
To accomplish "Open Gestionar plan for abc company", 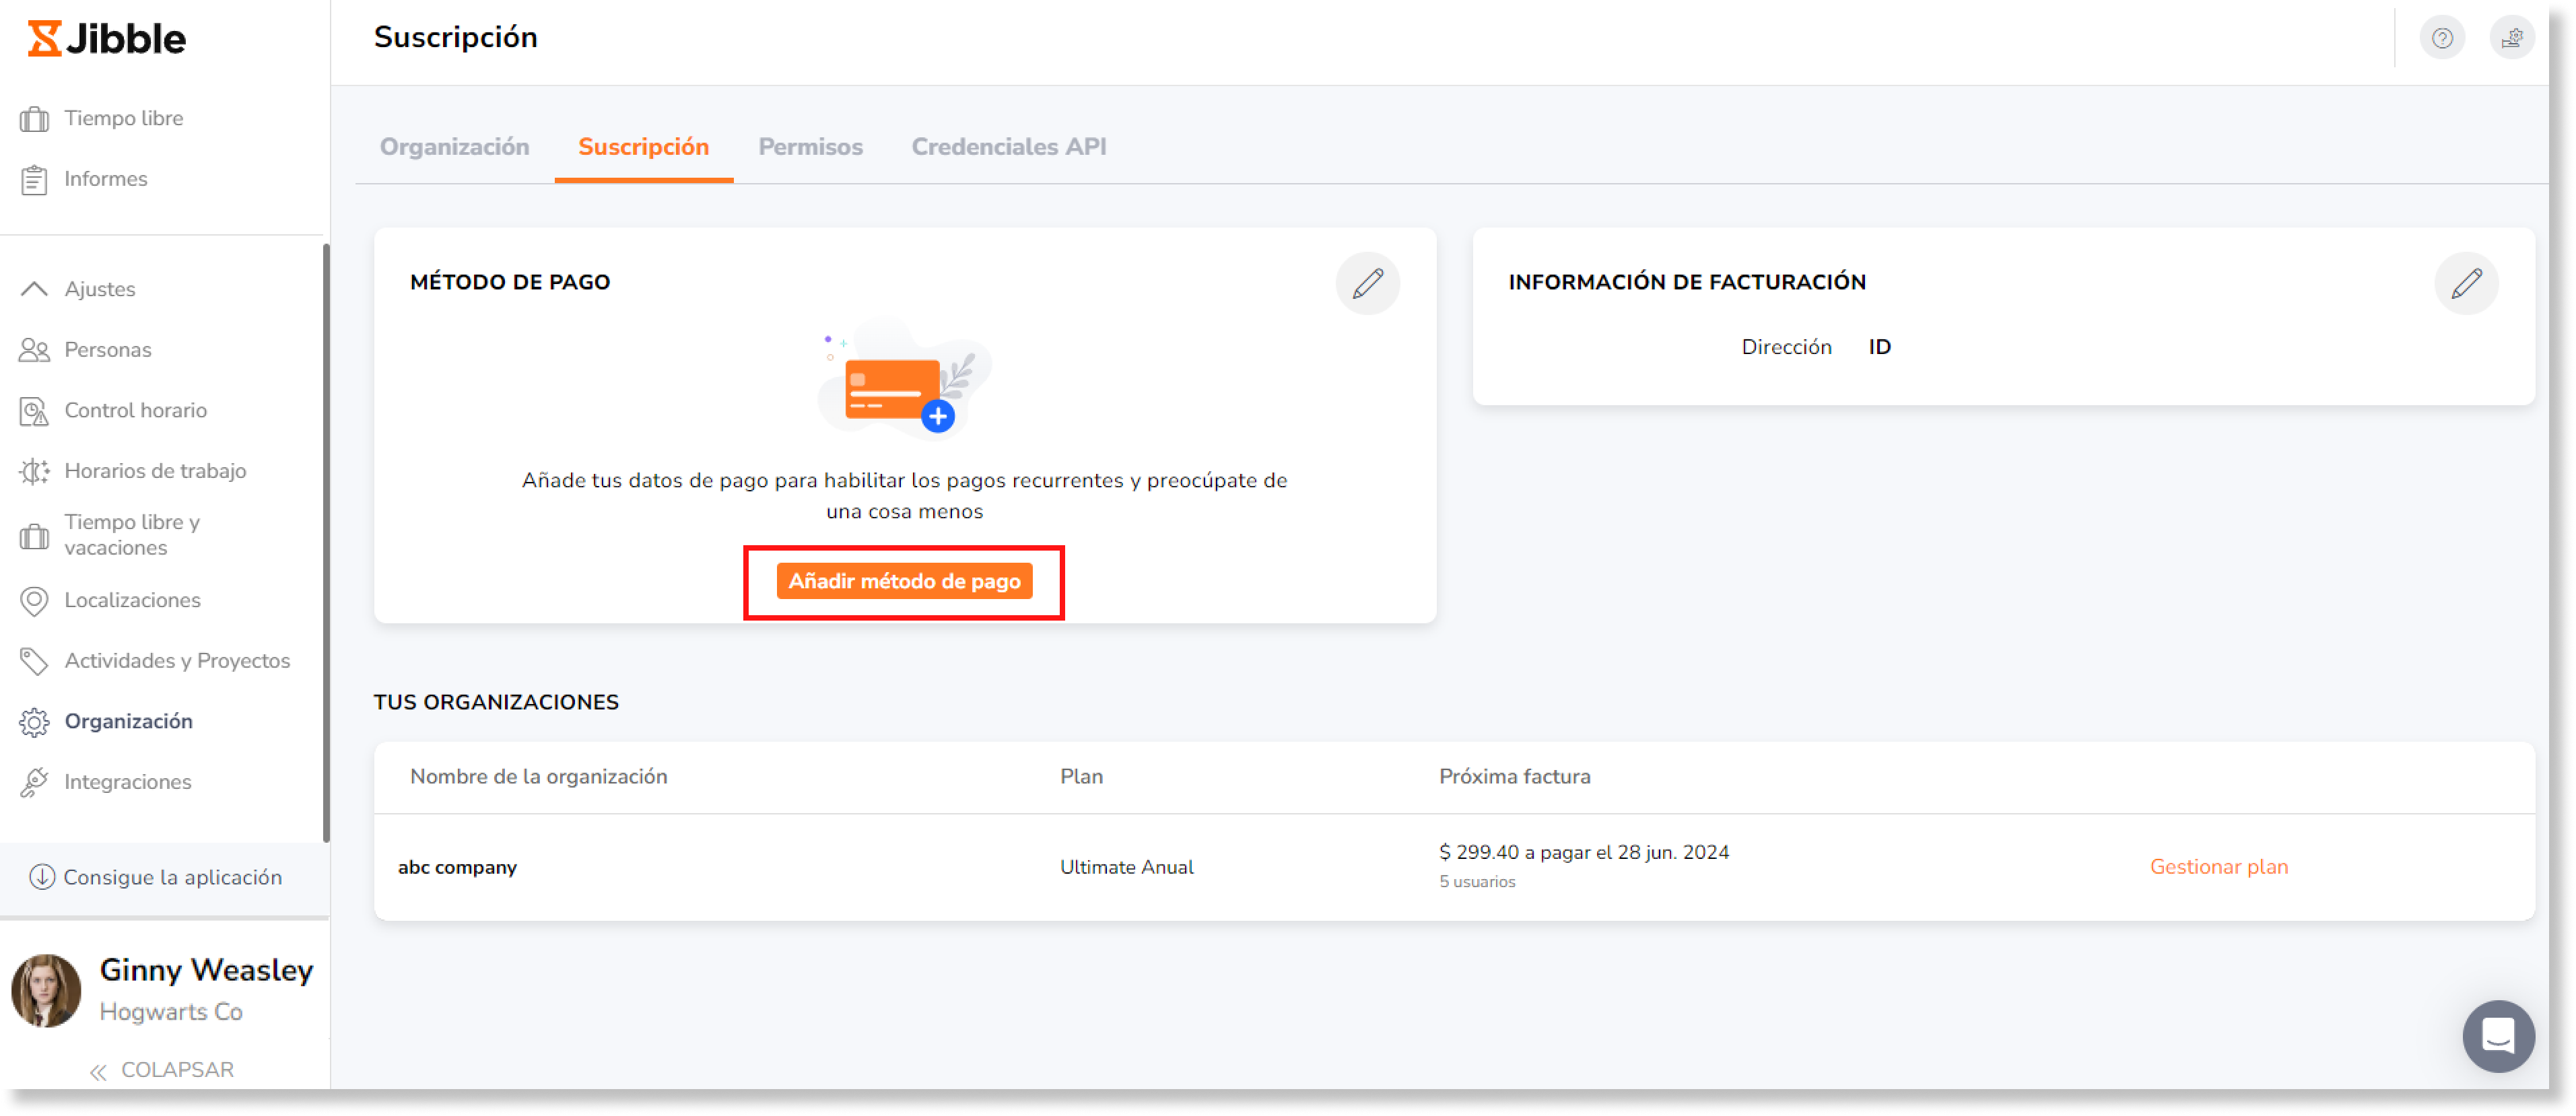I will click(2219, 867).
